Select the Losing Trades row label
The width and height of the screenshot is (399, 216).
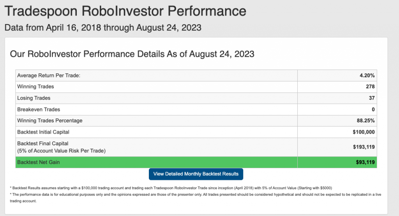pos(34,98)
